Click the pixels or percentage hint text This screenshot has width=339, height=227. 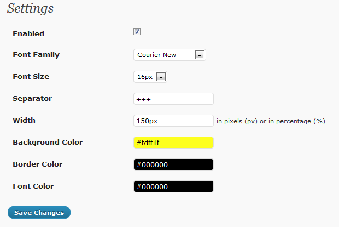point(271,121)
